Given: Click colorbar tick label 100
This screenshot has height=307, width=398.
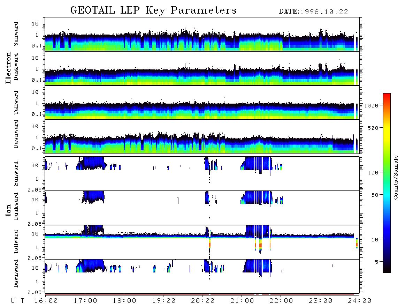Looking at the screenshot, I should 373,173.
